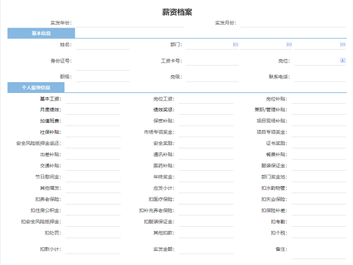Image resolution: width=353 pixels, height=265 pixels.
Task: Click the 医药补贴 input field
Action: coord(206,166)
